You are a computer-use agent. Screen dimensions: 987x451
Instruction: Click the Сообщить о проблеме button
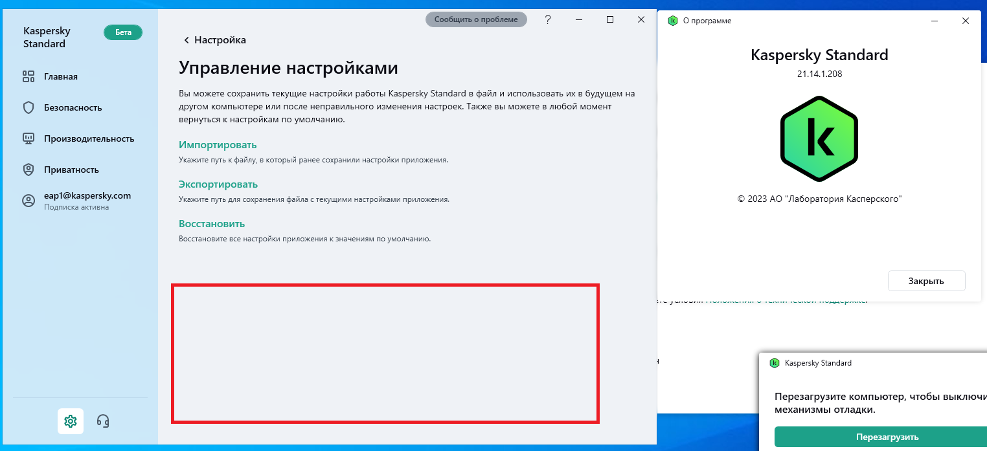pyautogui.click(x=476, y=19)
